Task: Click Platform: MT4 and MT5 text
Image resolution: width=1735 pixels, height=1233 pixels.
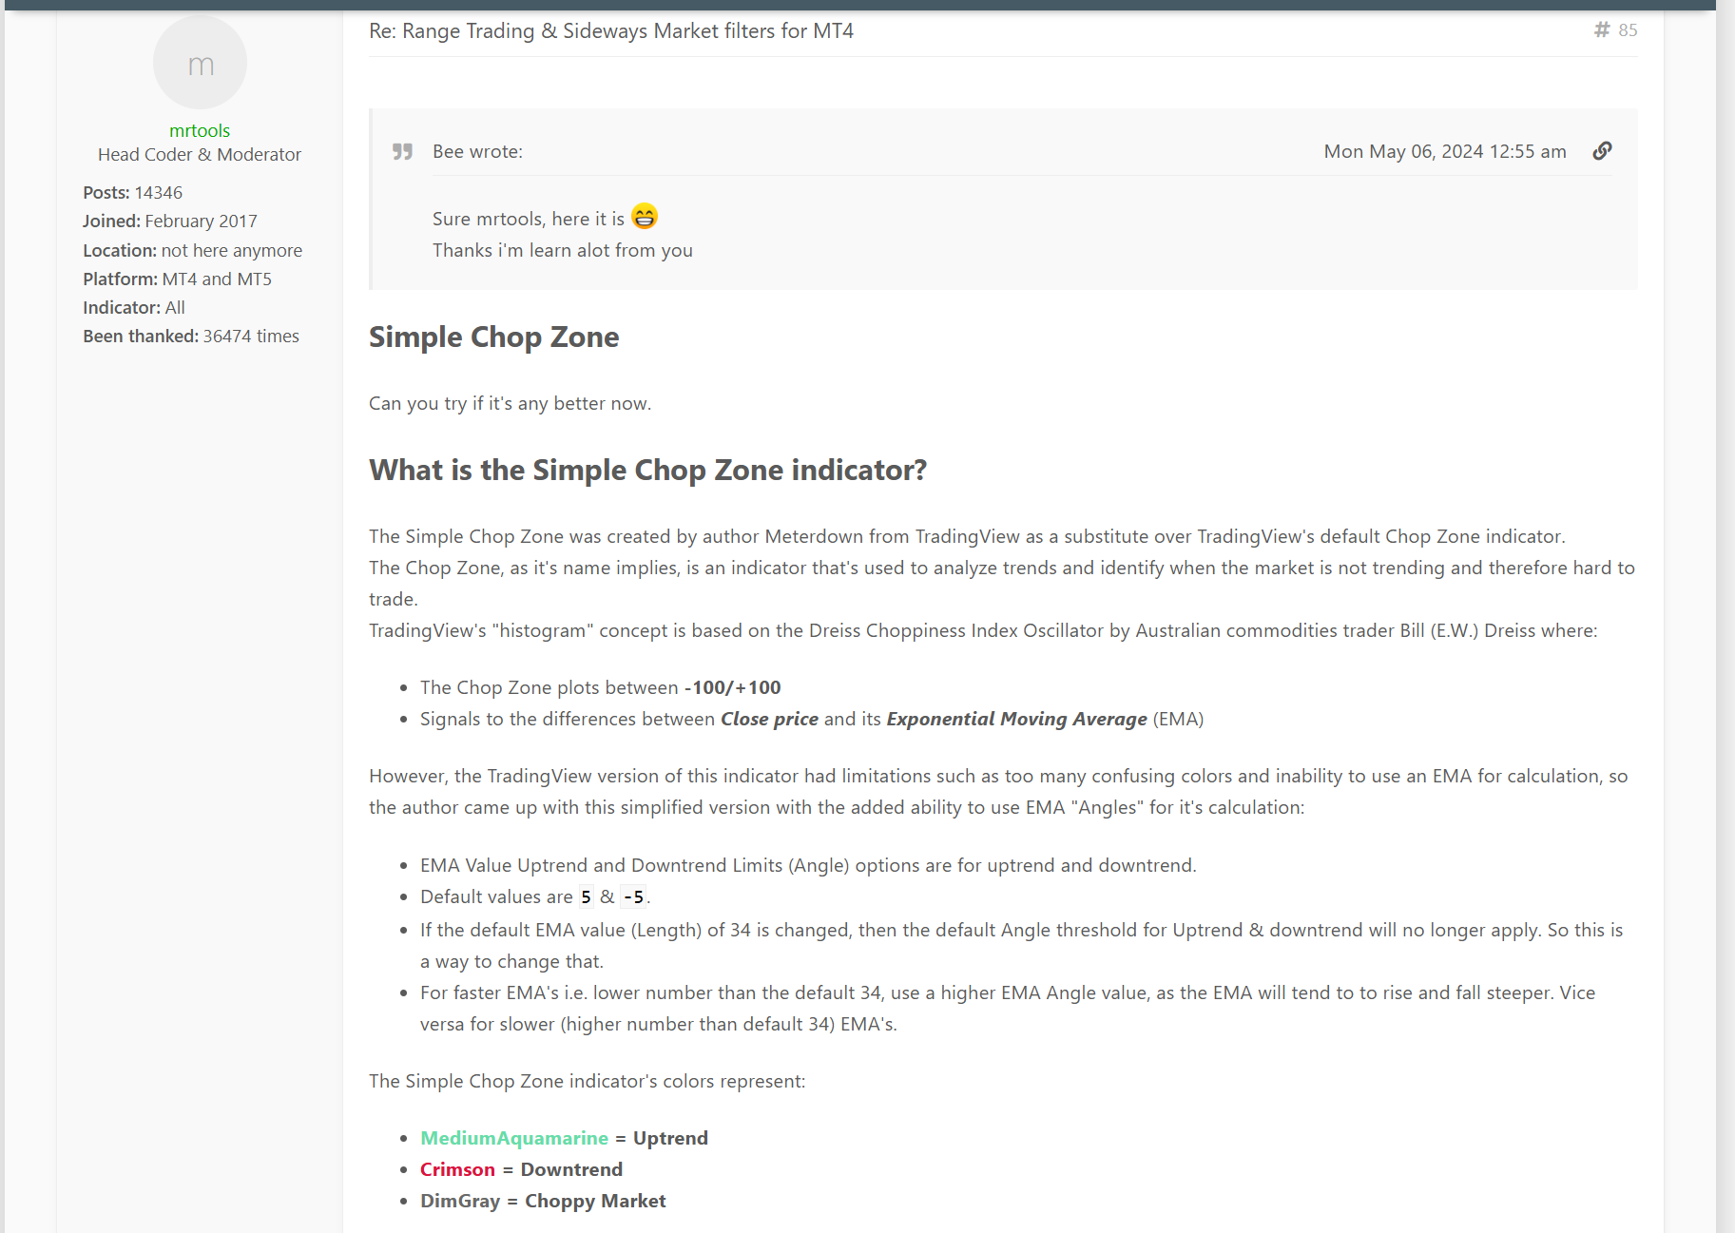Action: tap(177, 279)
